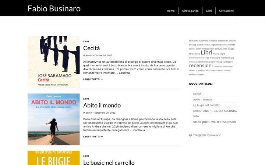
Task: Click the Abito il Mondo cover thumbnail
Action: coord(54,120)
